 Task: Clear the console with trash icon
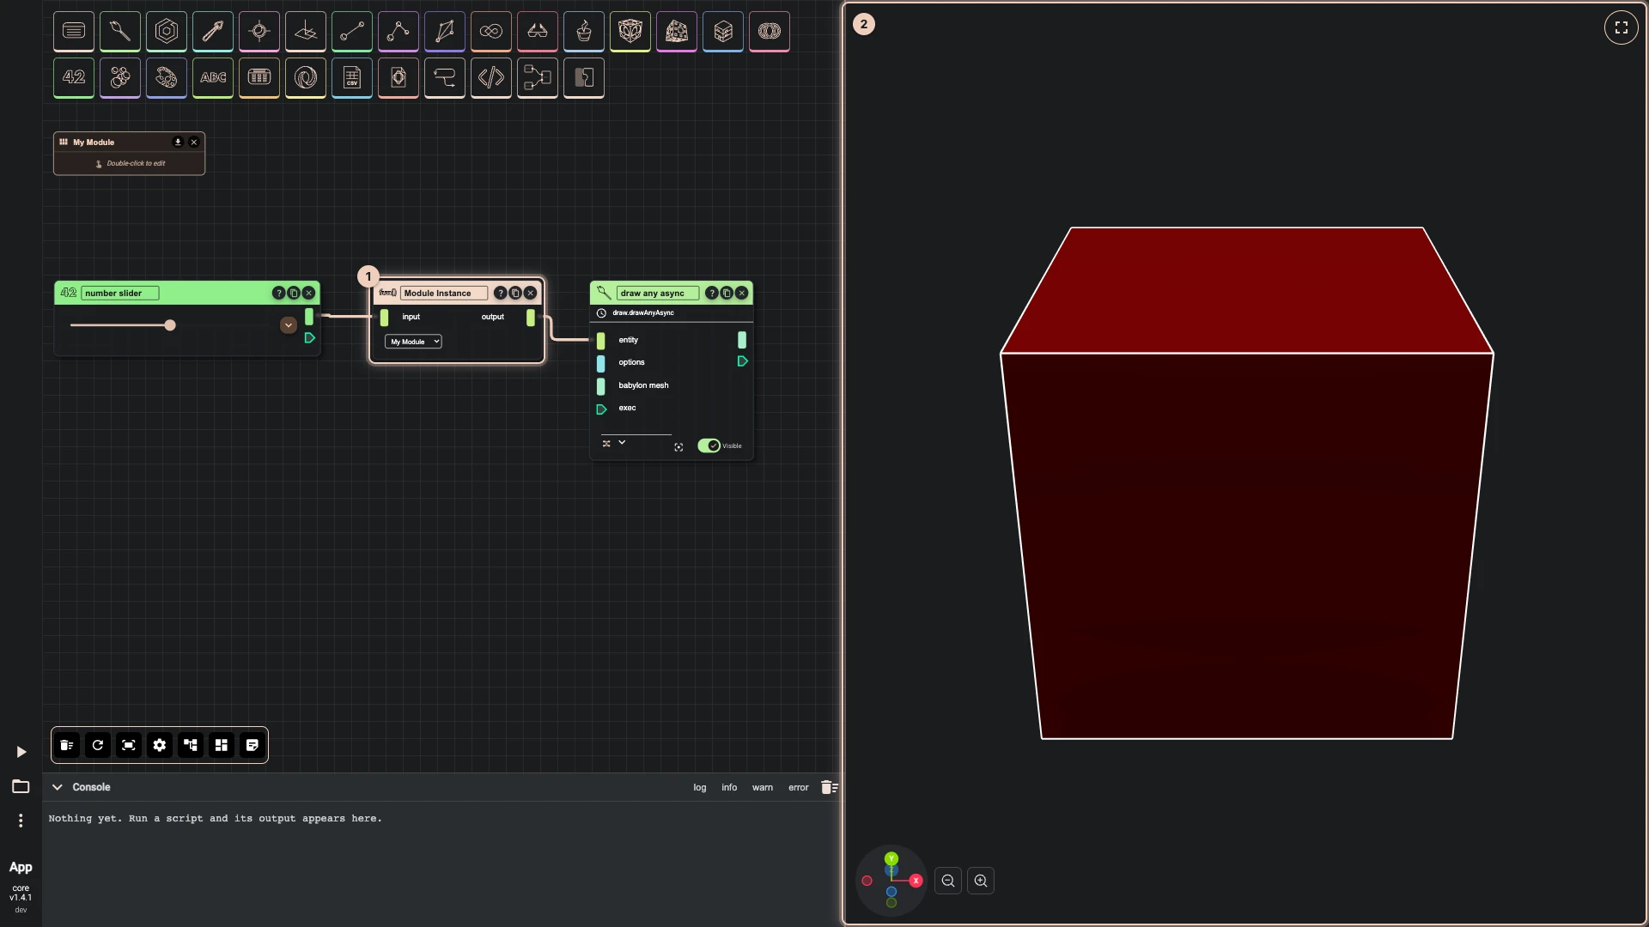(829, 787)
